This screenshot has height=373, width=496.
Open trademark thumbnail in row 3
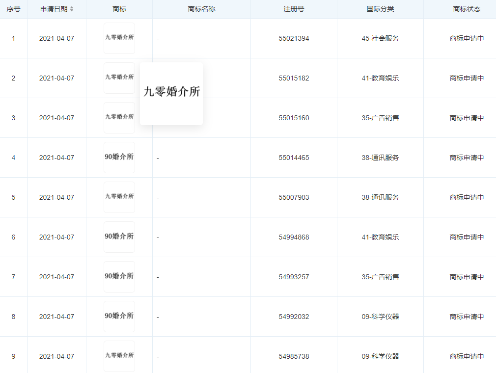(119, 118)
